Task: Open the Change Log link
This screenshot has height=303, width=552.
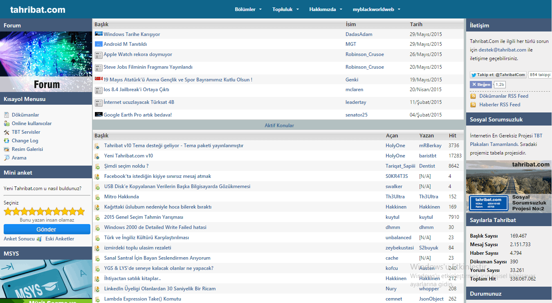Action: coord(25,141)
